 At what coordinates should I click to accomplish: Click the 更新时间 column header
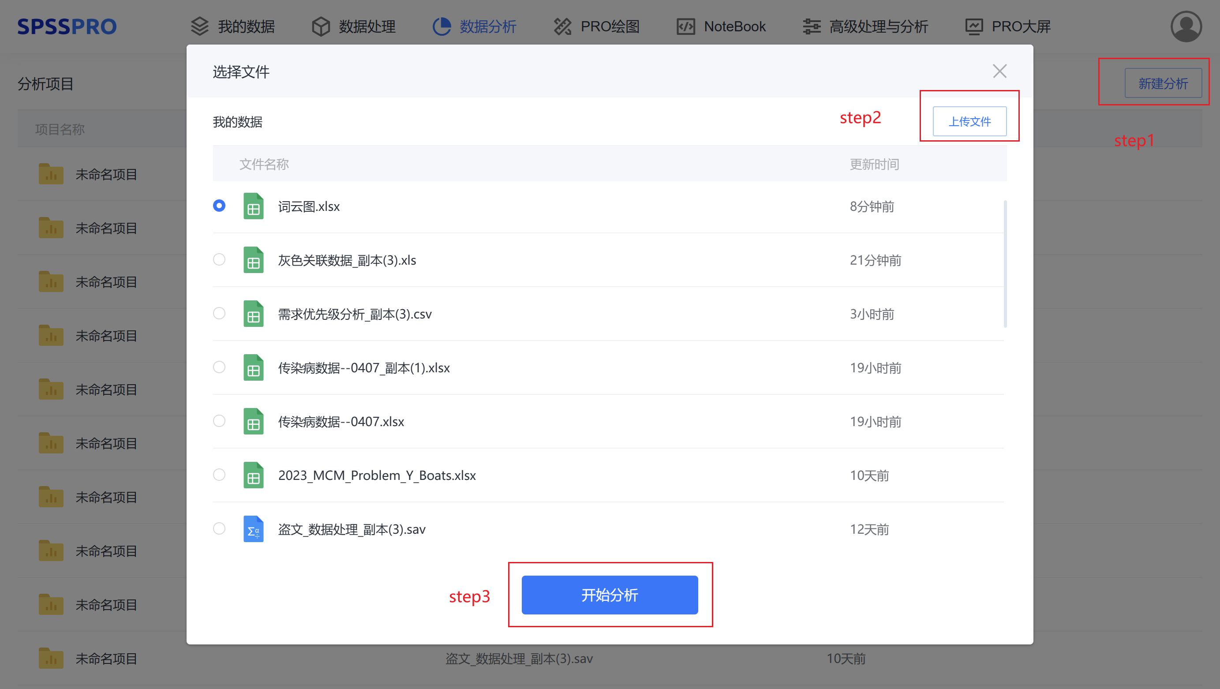pos(874,165)
